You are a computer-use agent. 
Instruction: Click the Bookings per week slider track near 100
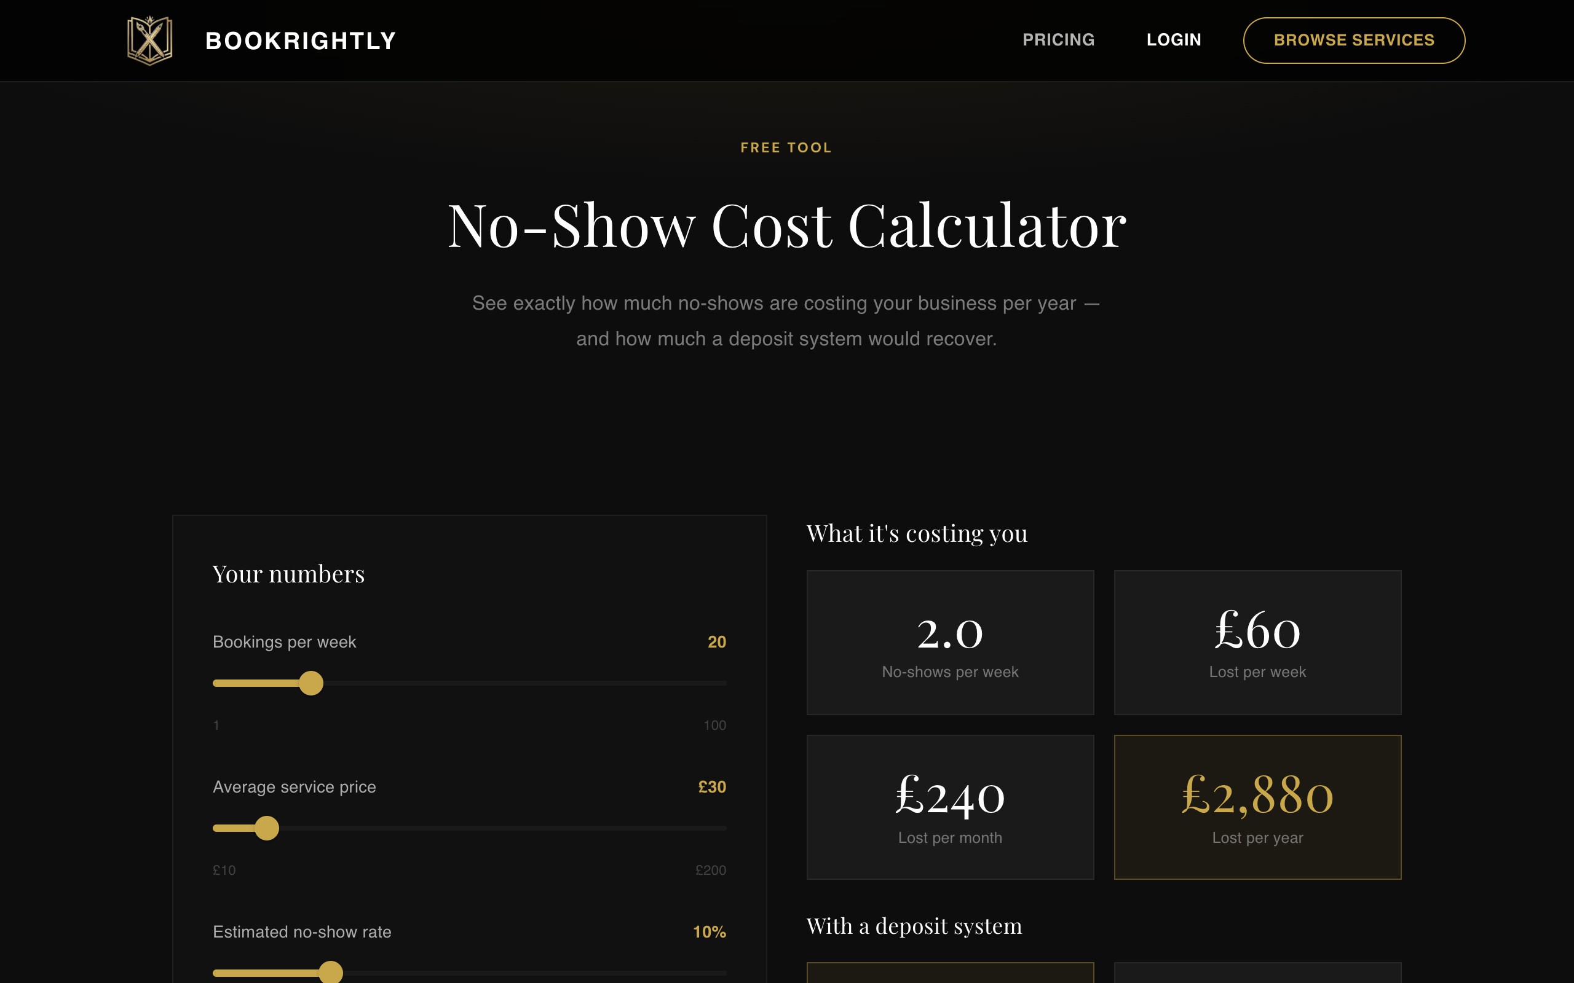[x=716, y=683]
